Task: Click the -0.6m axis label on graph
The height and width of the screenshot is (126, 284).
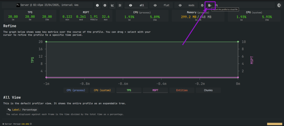Action: click(x=123, y=84)
